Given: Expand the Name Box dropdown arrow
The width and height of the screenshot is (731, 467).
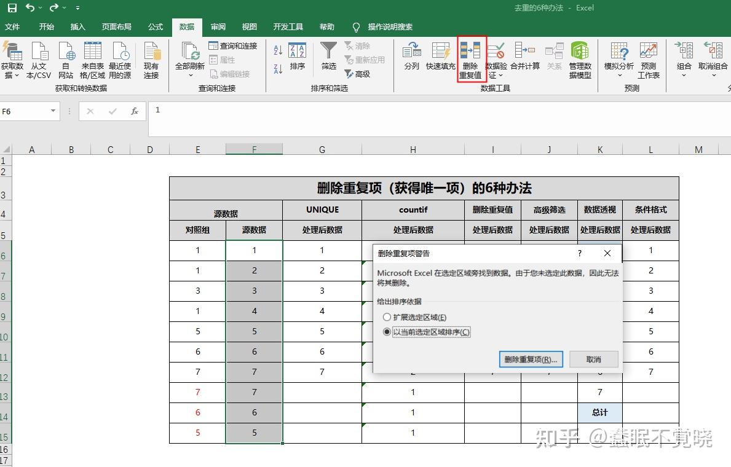Looking at the screenshot, I should [53, 111].
